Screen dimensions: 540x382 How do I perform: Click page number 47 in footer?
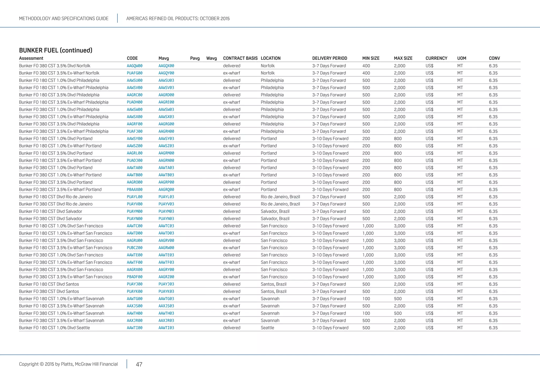[139, 365]
